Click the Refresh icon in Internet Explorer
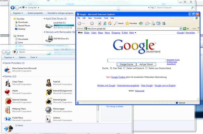The height and width of the screenshot is (134, 203). 105,23
